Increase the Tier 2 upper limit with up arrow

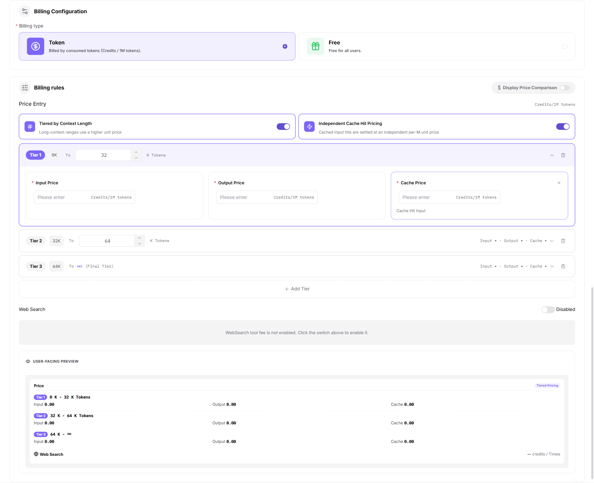pos(140,238)
